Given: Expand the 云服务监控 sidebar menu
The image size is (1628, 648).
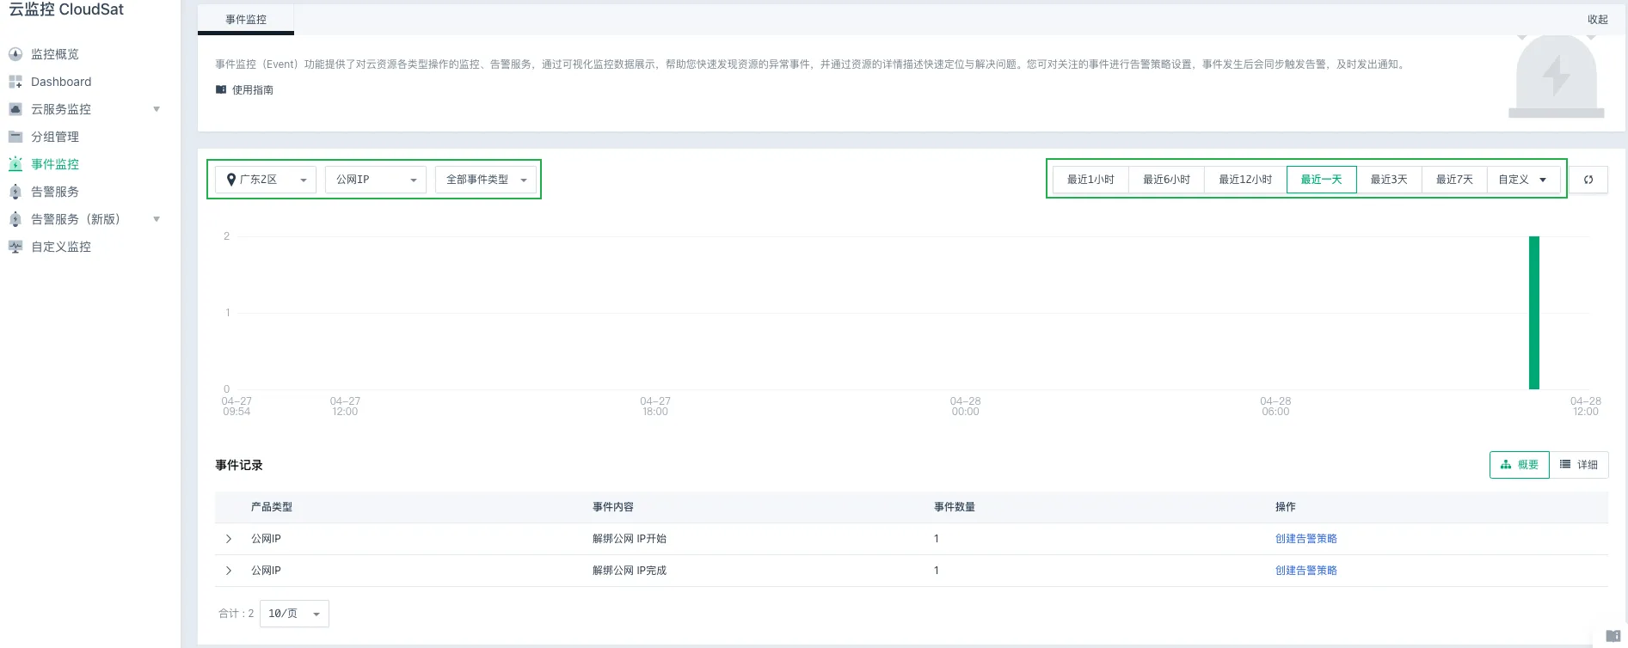Looking at the screenshot, I should [x=156, y=109].
